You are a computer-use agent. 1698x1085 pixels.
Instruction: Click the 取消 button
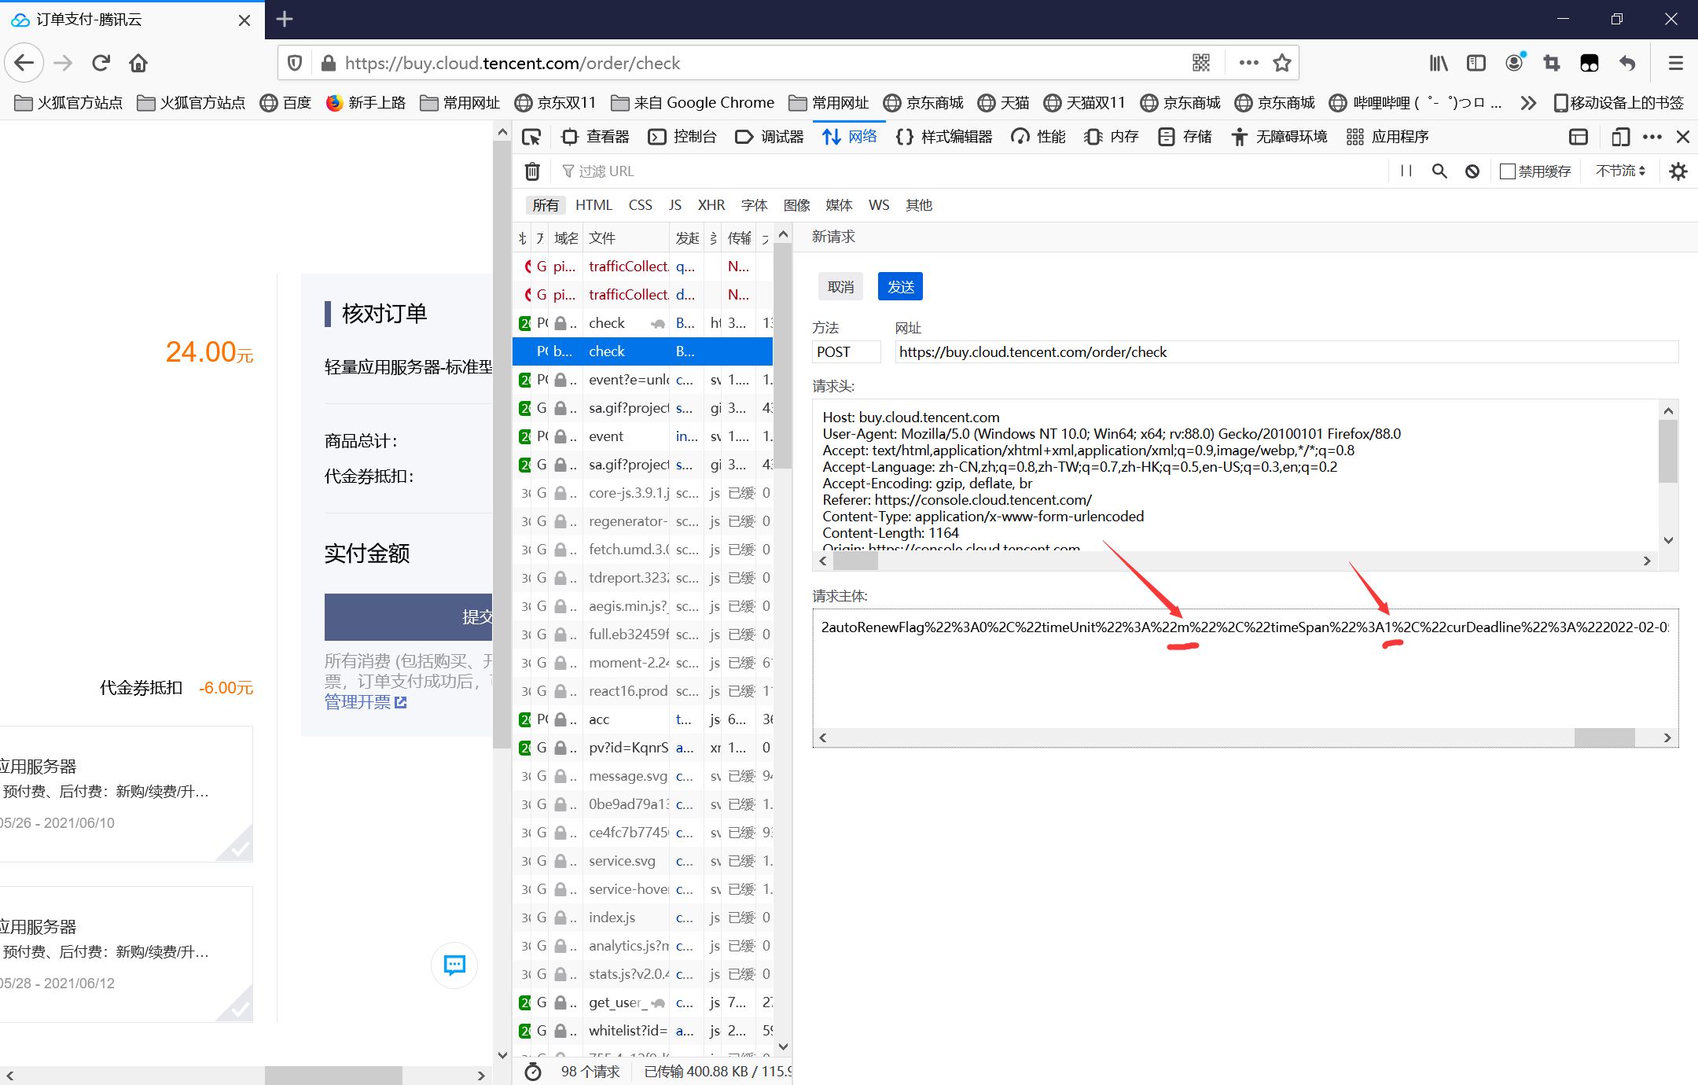point(840,287)
